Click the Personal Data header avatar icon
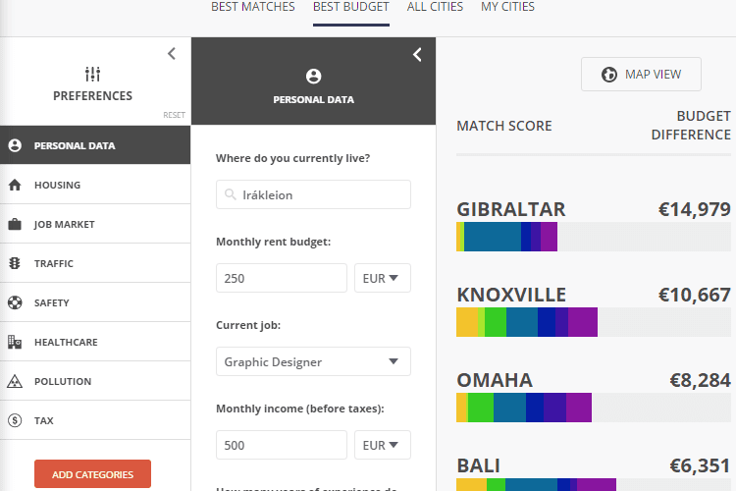736x491 pixels. click(x=314, y=77)
